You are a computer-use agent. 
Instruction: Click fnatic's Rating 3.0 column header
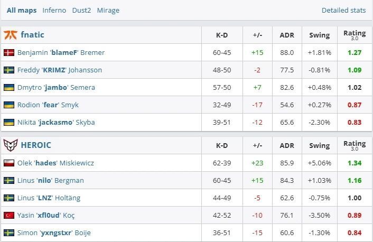pyautogui.click(x=354, y=35)
